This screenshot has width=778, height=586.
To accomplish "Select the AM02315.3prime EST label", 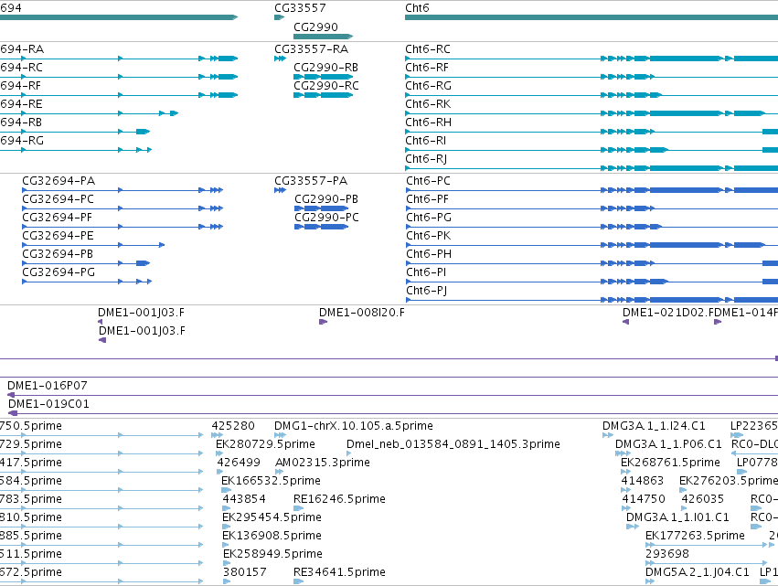I will coord(323,463).
